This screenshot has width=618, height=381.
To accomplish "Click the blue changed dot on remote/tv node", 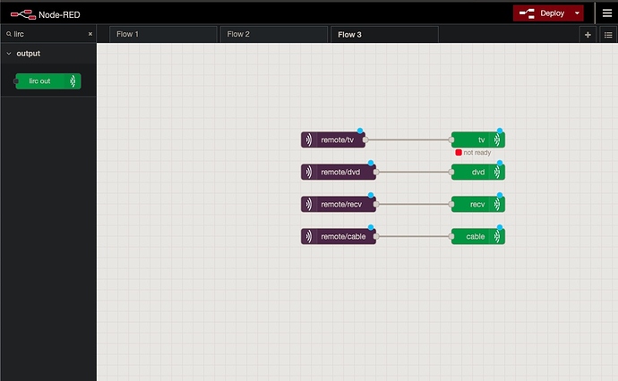I will (360, 131).
